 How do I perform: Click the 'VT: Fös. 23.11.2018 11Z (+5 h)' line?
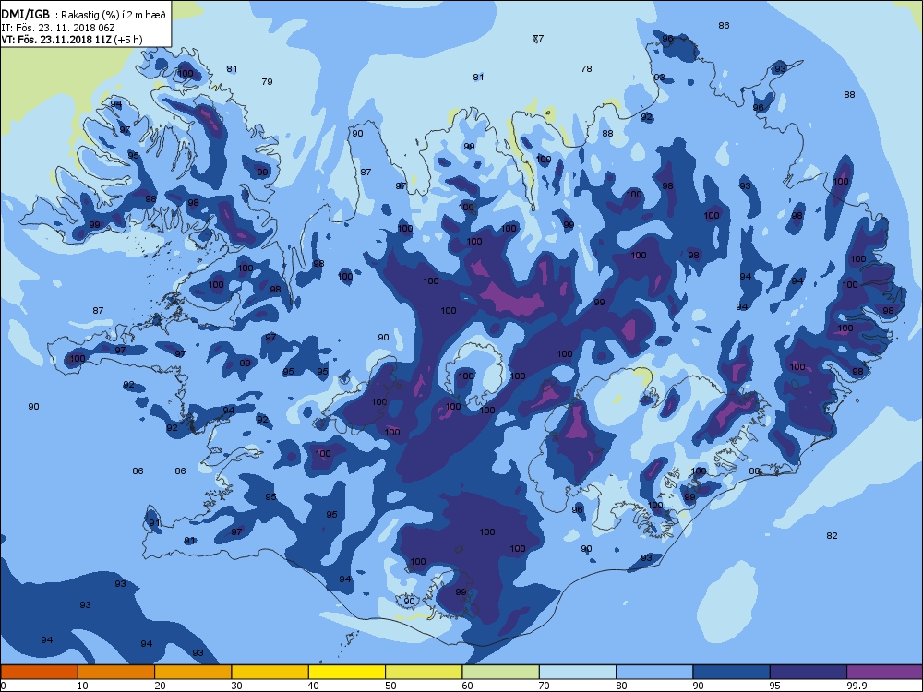(72, 40)
